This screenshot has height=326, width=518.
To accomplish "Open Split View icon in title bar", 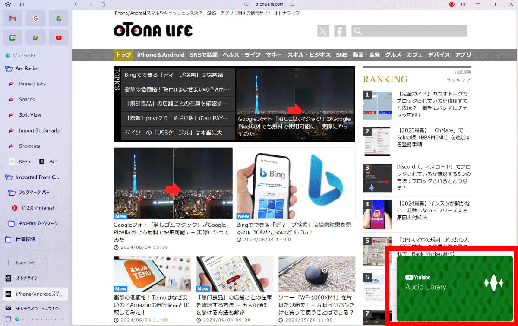I will click(463, 4).
